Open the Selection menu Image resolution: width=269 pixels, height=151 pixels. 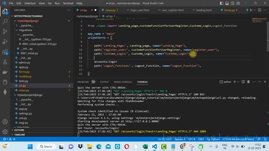coord(30,3)
